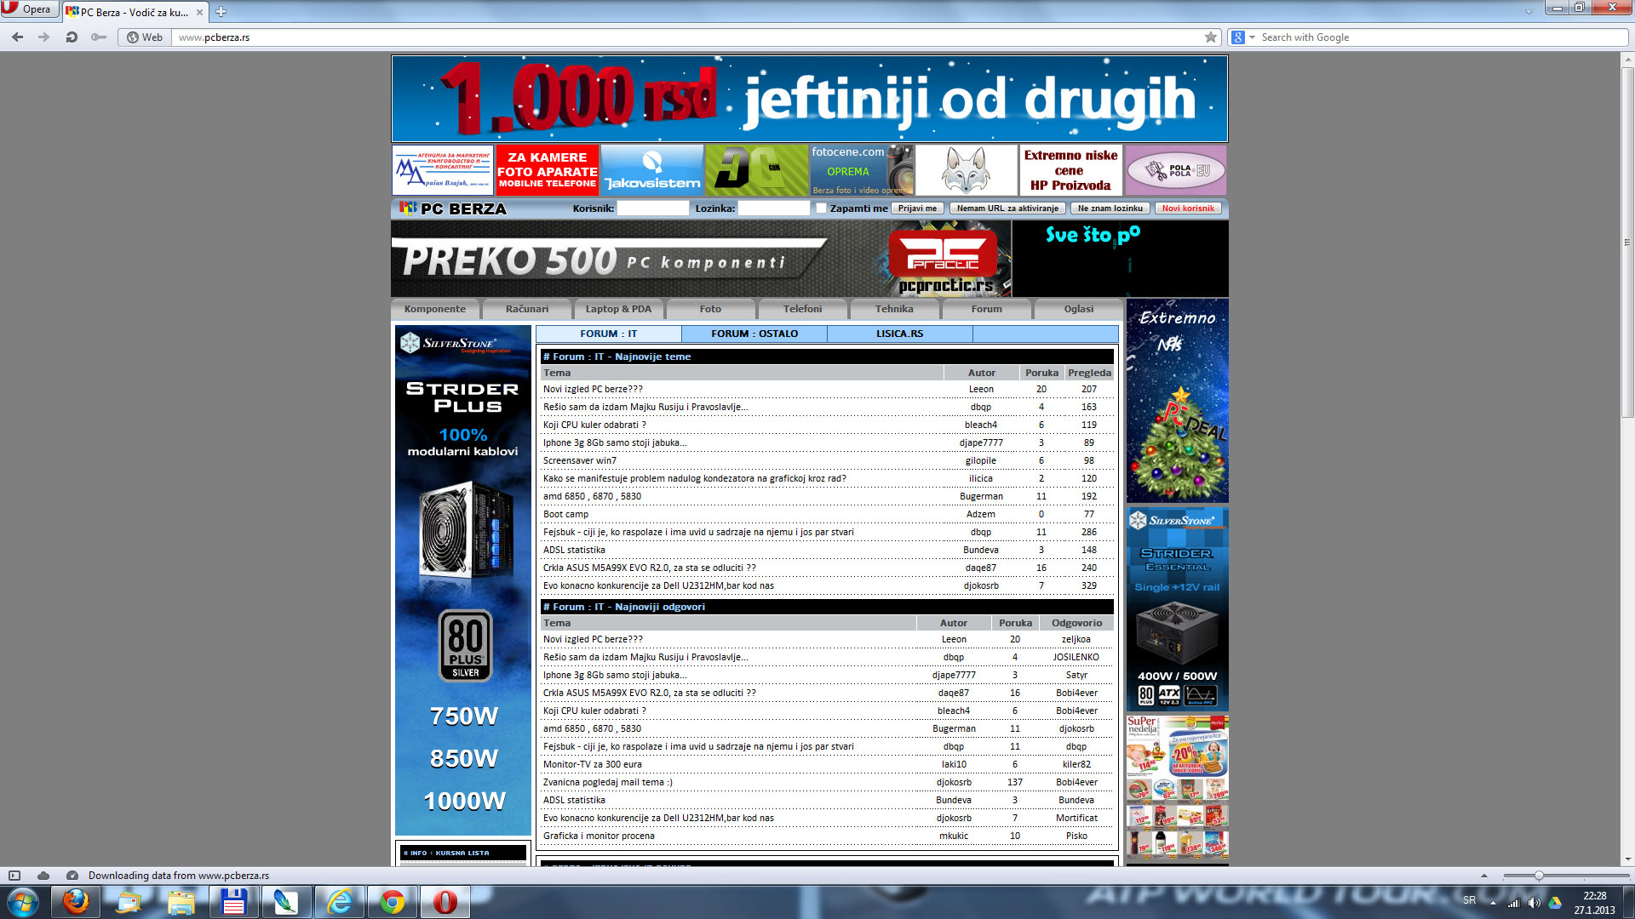
Task: Open the Tehnika navigation tab
Action: pyautogui.click(x=894, y=309)
